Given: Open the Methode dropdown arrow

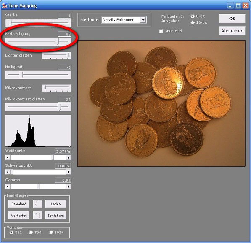Looking at the screenshot, I should (143, 20).
